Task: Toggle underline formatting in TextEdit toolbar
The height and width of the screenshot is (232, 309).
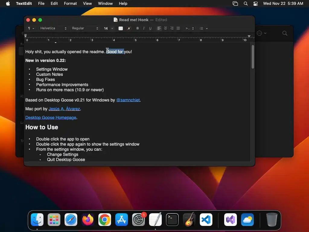Action: (150, 28)
